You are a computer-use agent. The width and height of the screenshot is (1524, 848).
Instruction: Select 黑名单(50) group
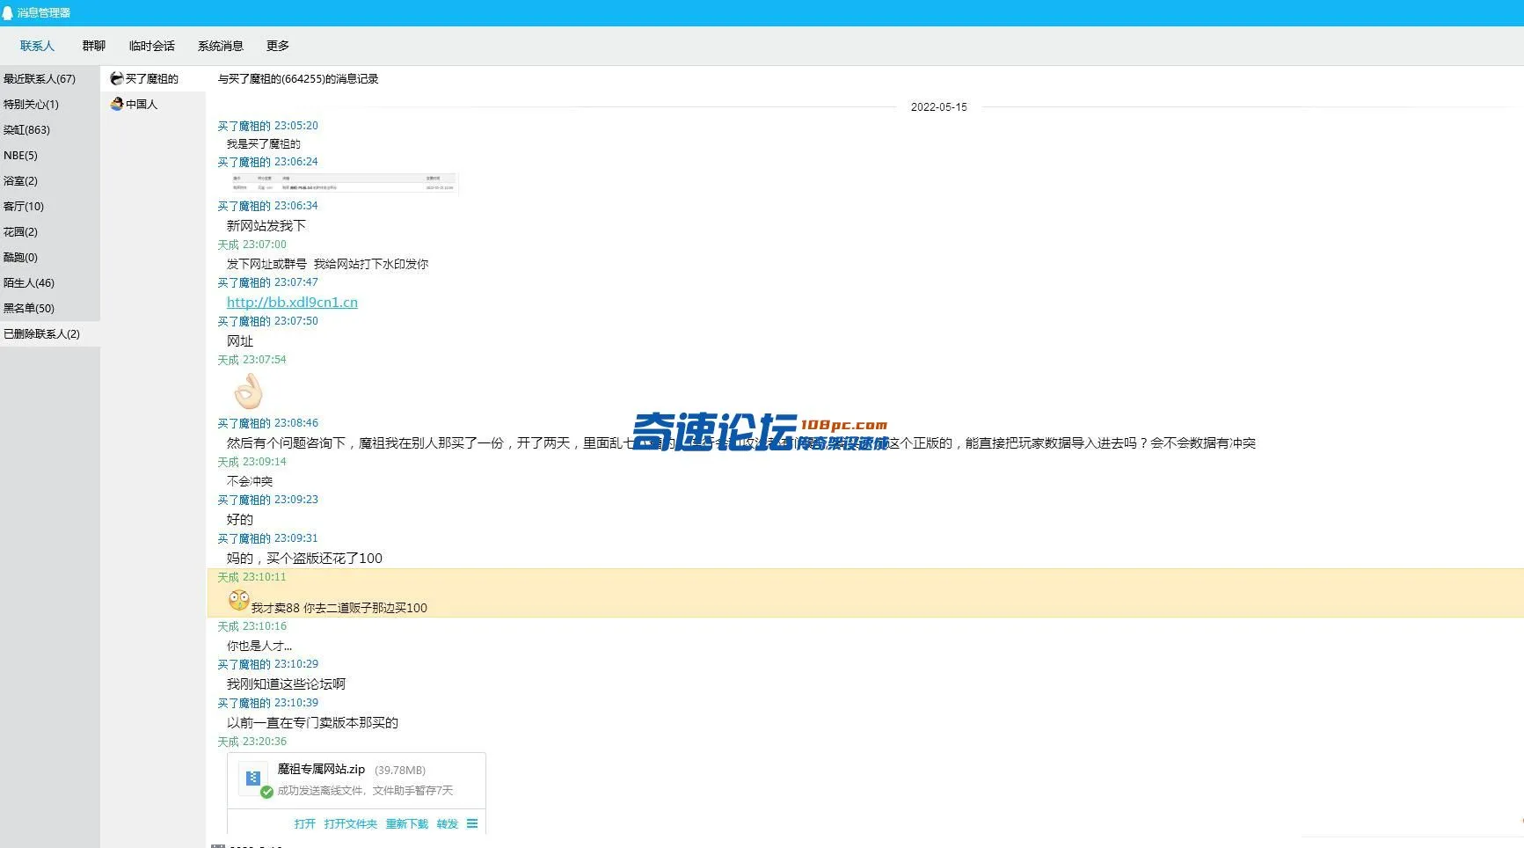(x=49, y=308)
